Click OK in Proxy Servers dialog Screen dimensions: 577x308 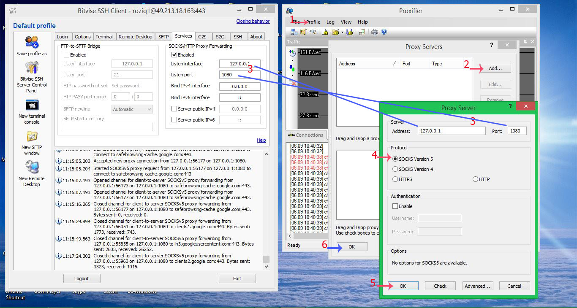352,247
